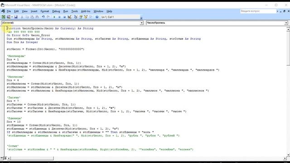
Task: Minimize the inner code window
Action: (280, 11)
